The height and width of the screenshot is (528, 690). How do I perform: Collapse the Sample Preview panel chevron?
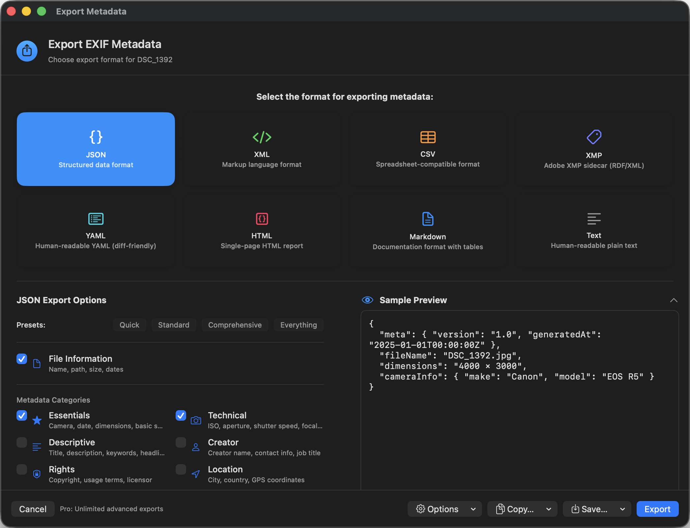coord(674,300)
